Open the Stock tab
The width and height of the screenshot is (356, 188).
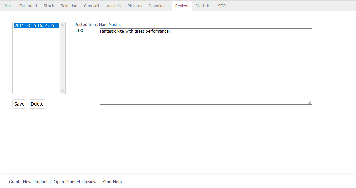tap(49, 6)
